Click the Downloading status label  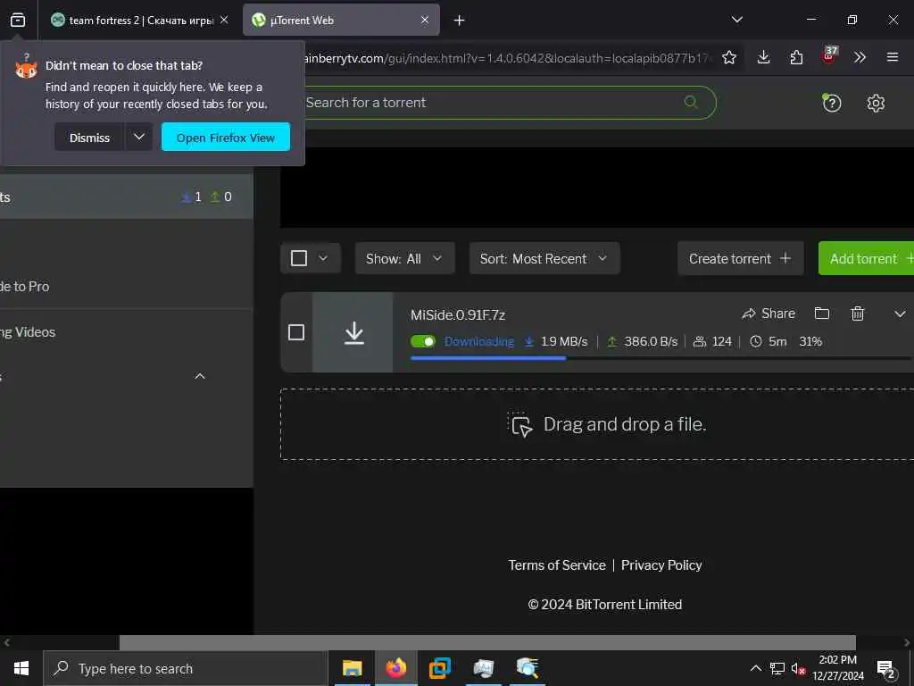click(x=479, y=342)
